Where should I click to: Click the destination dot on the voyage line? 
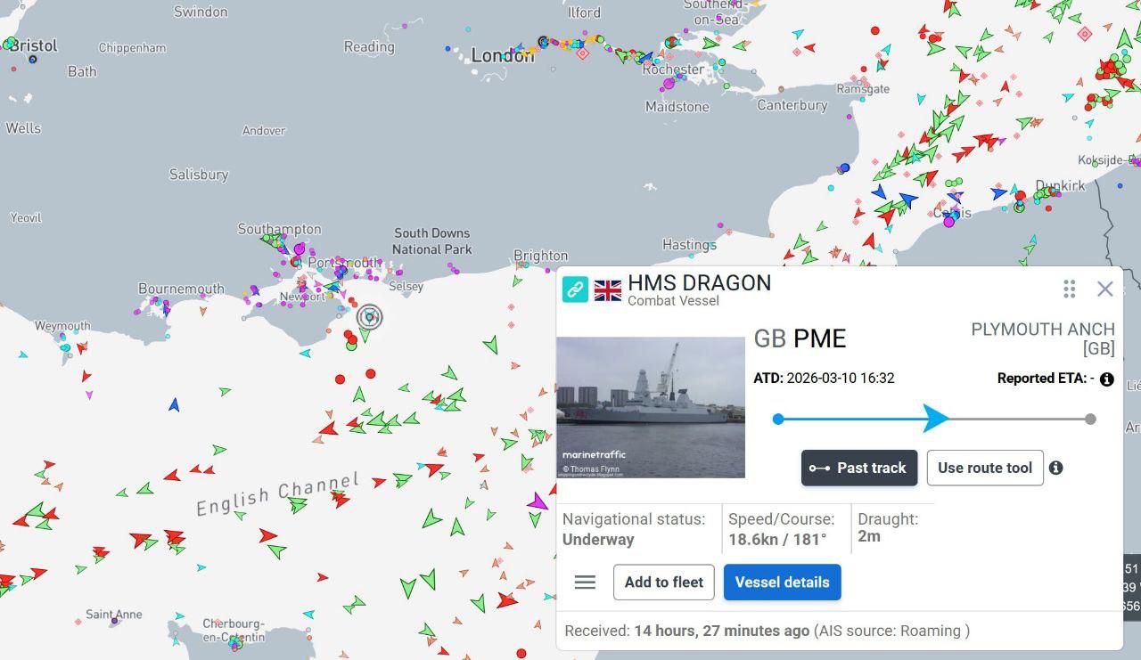[x=1090, y=419]
